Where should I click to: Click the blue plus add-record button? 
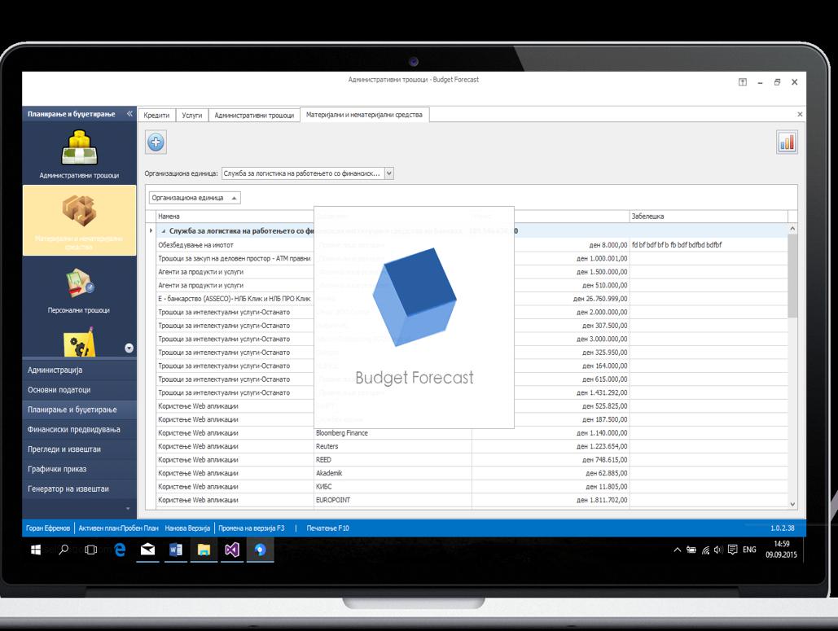pos(156,142)
